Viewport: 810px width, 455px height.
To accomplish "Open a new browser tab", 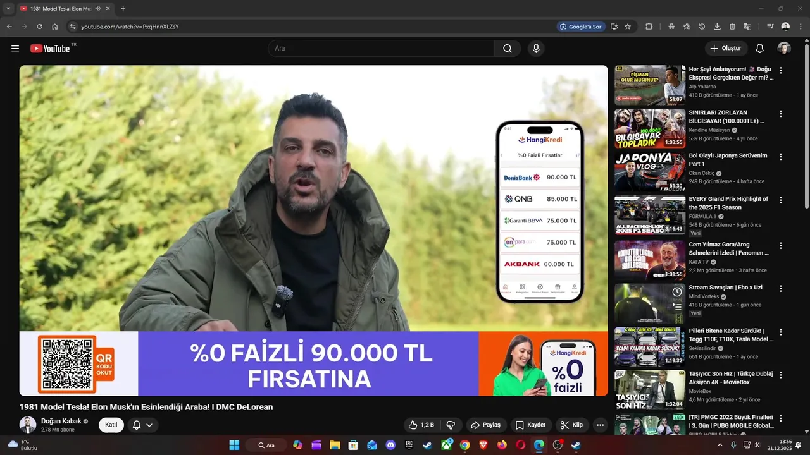I will [123, 8].
